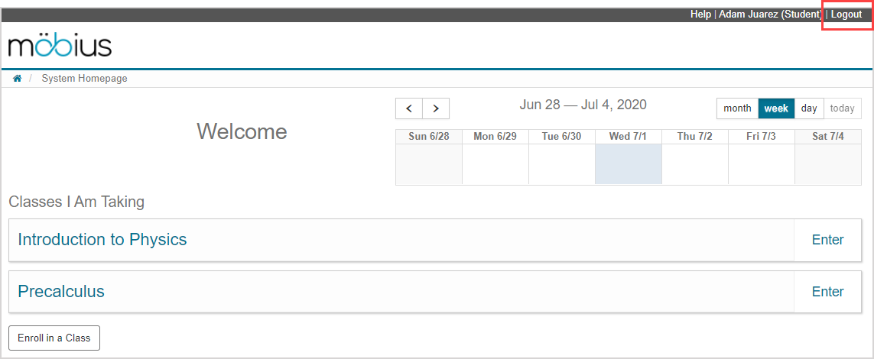
Task: Open the Help link
Action: coord(700,15)
